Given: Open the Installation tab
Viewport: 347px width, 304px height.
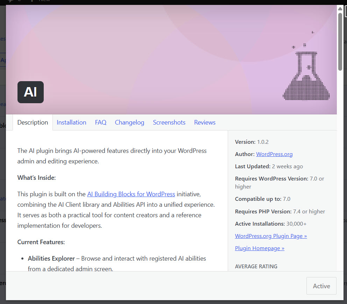Looking at the screenshot, I should (71, 122).
